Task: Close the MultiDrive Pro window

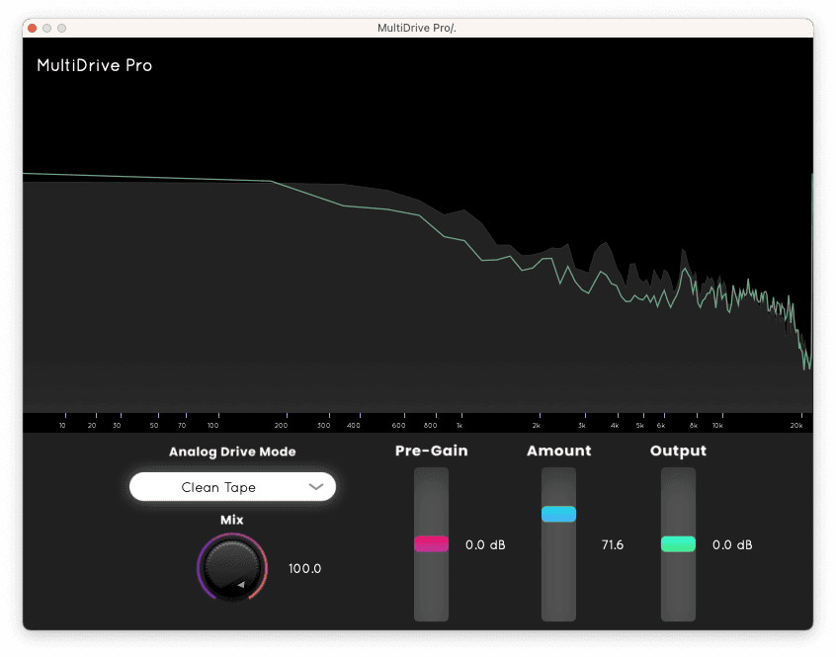Action: coord(32,28)
